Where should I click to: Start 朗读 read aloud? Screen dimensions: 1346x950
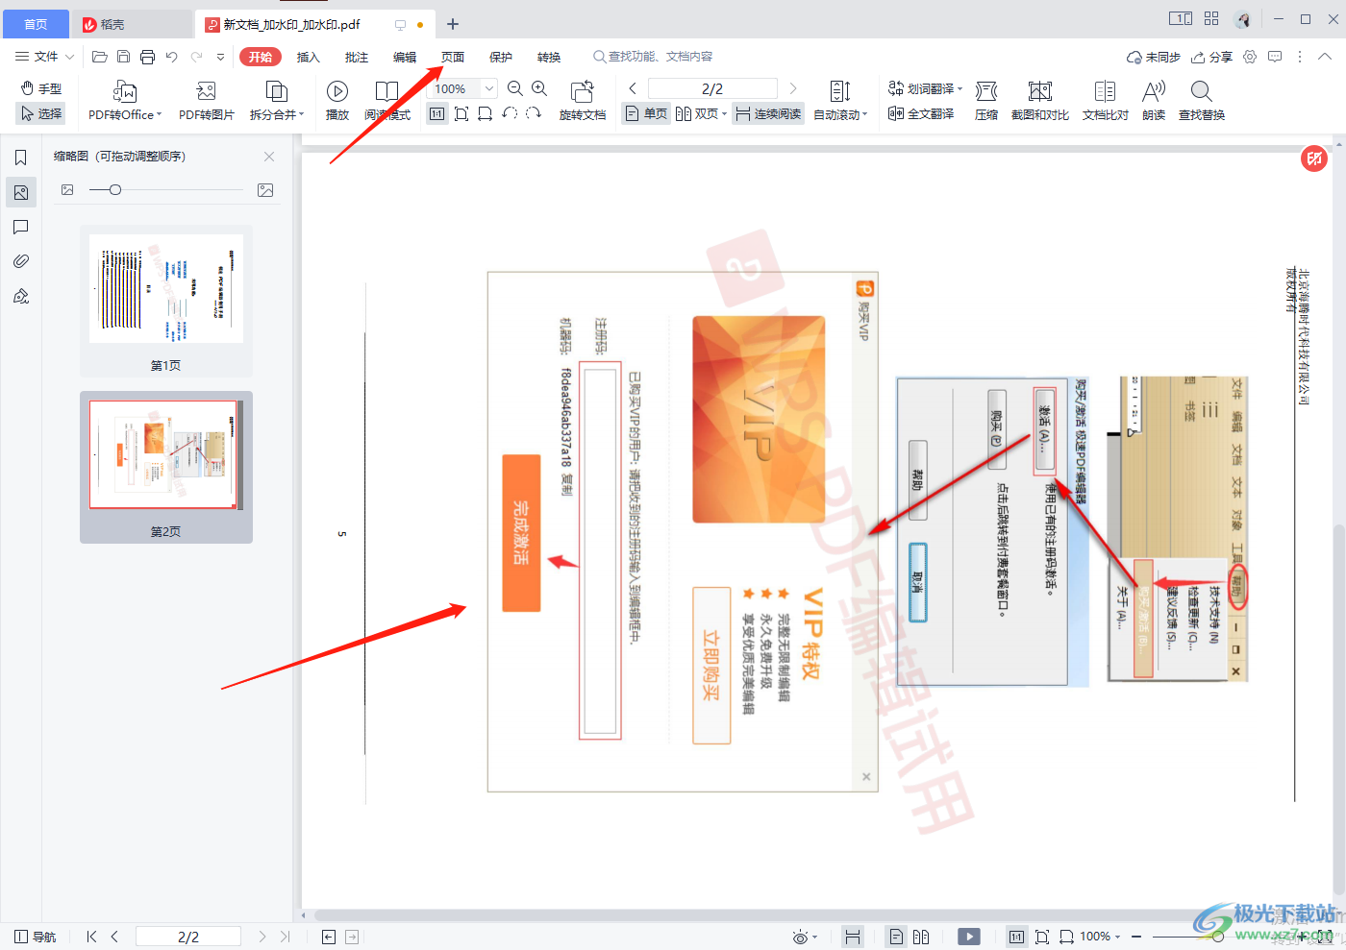1154,101
